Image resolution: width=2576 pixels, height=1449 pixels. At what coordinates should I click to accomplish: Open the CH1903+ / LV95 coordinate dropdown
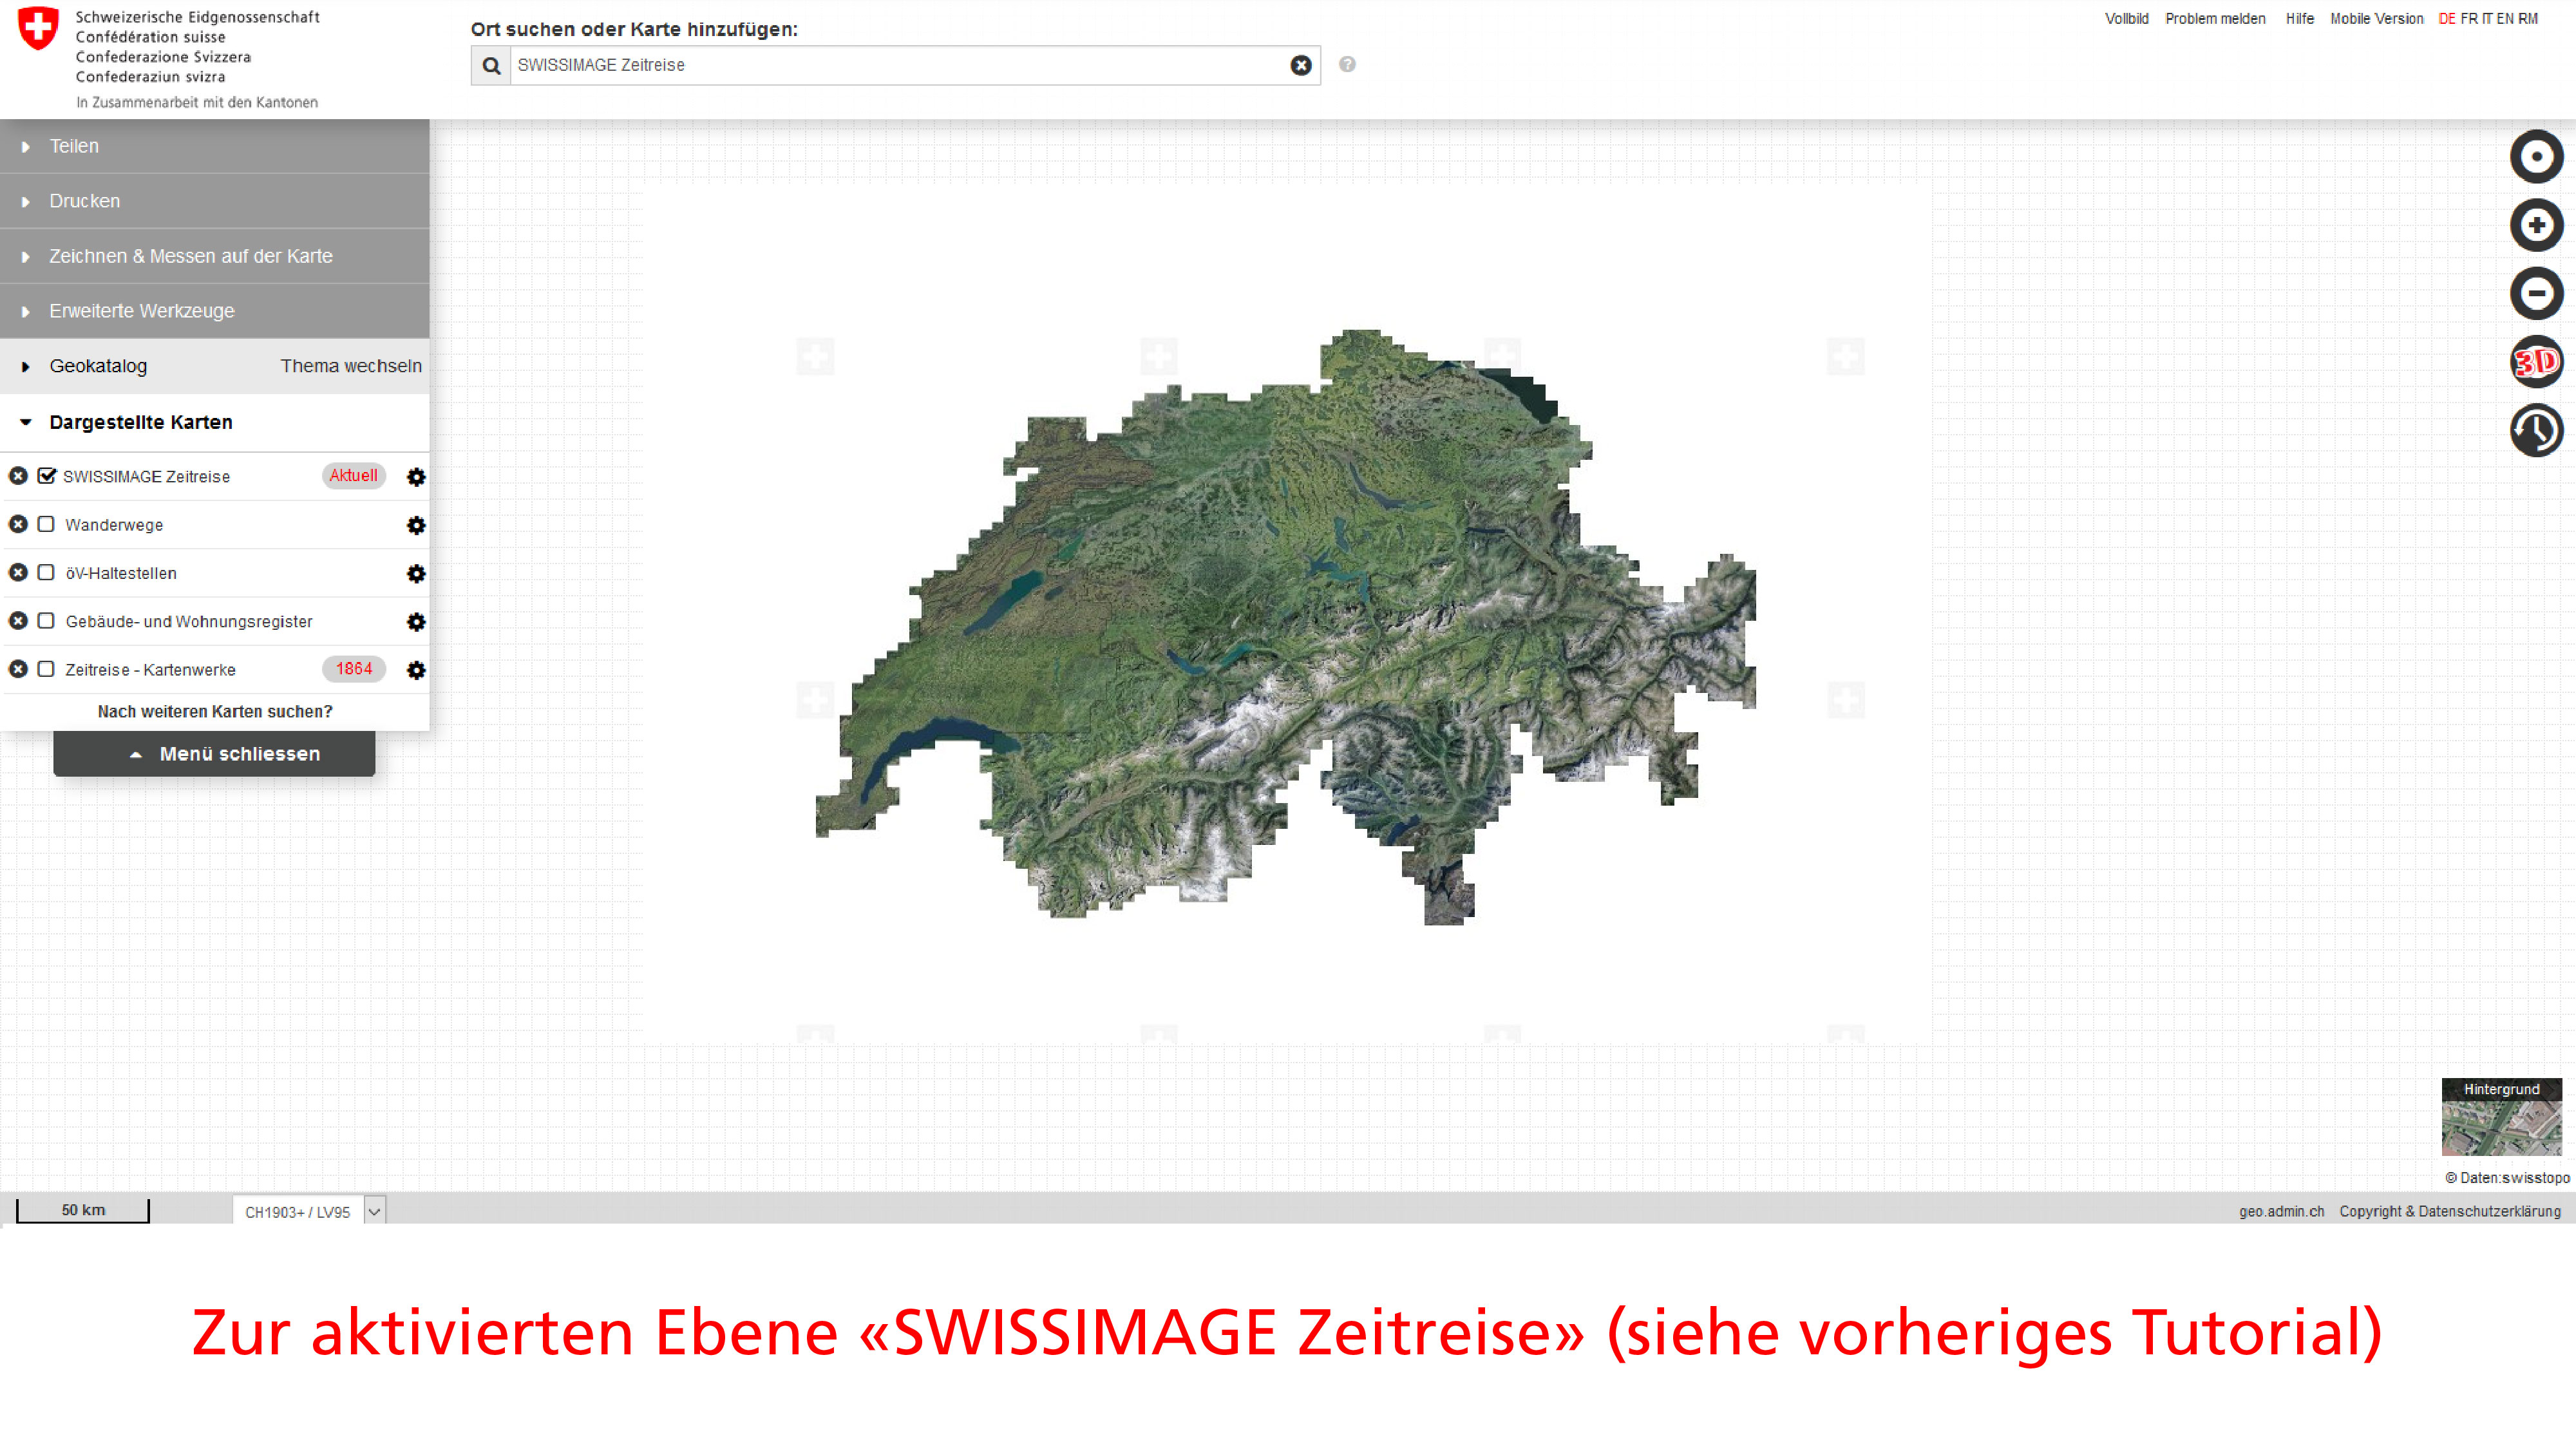click(x=374, y=1212)
